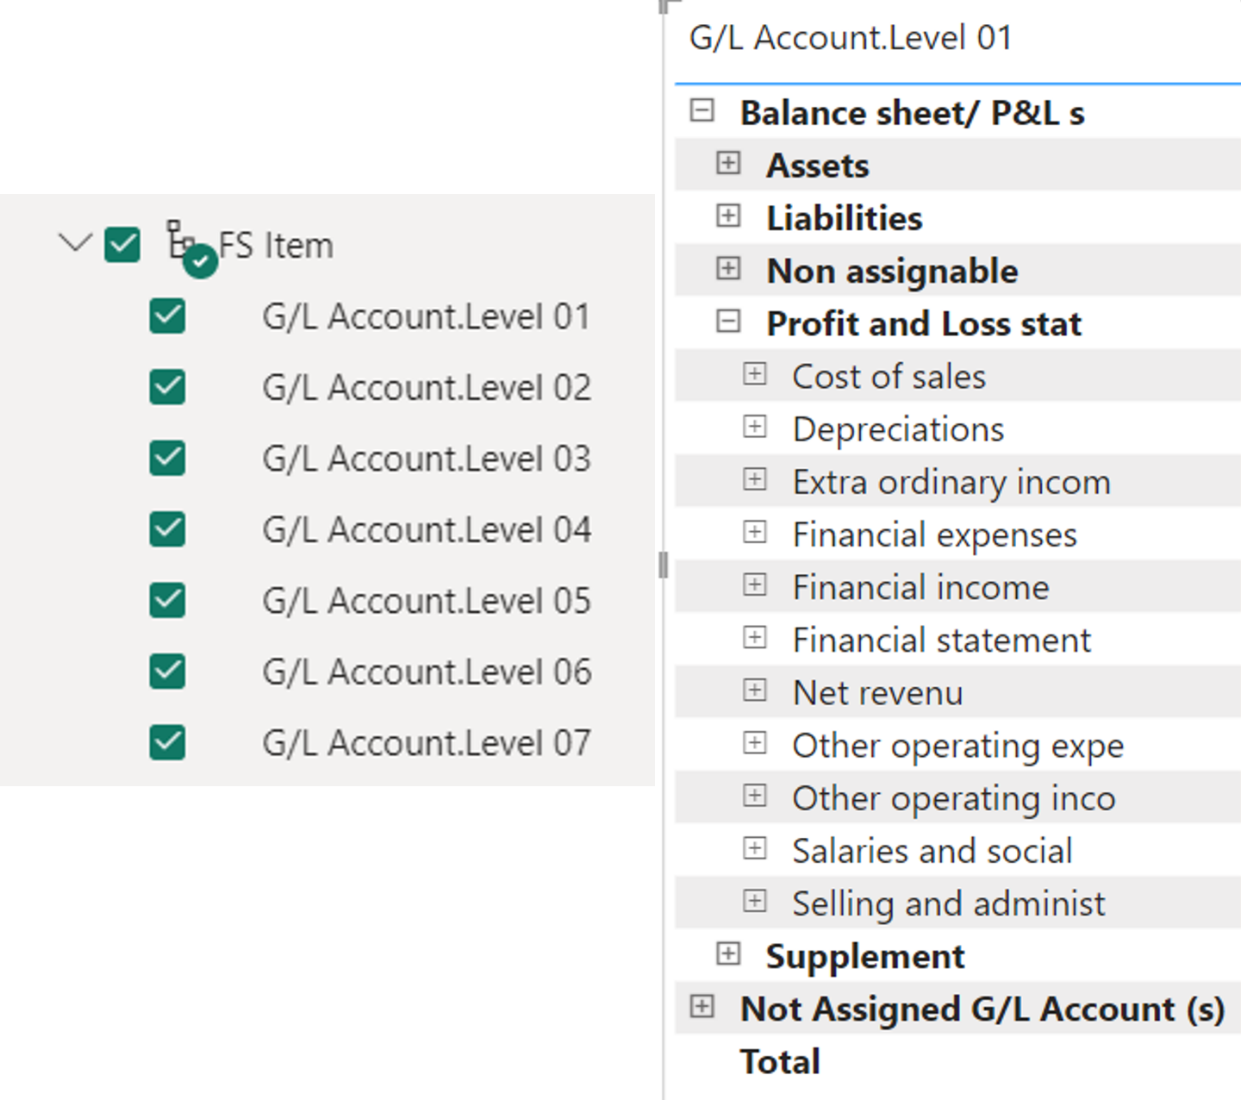Expand the Supplement row
Image resolution: width=1241 pixels, height=1100 pixels.
(728, 954)
